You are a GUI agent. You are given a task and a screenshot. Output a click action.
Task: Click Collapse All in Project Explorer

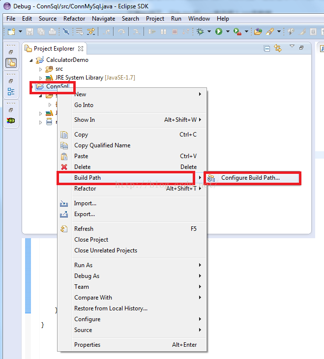[266, 49]
